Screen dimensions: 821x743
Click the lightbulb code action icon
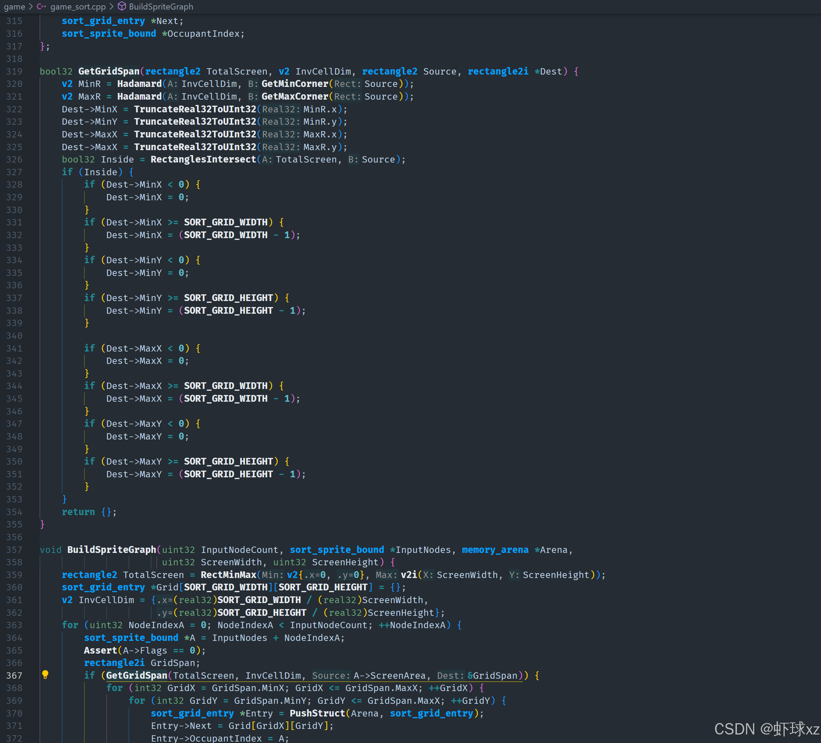45,674
